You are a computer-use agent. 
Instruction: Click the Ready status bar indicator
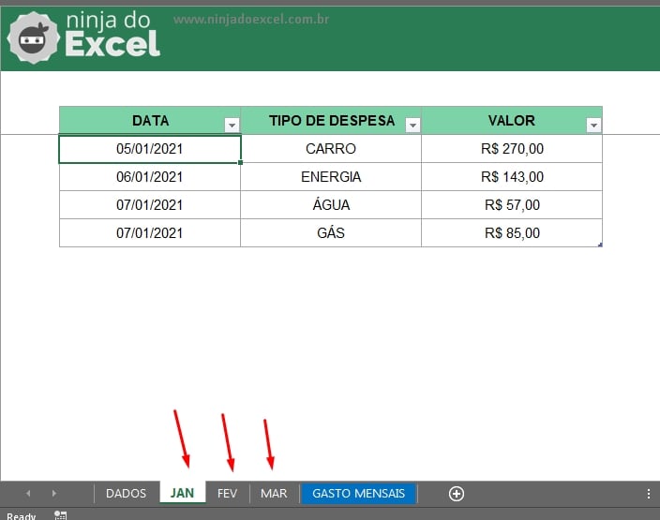coord(21,516)
